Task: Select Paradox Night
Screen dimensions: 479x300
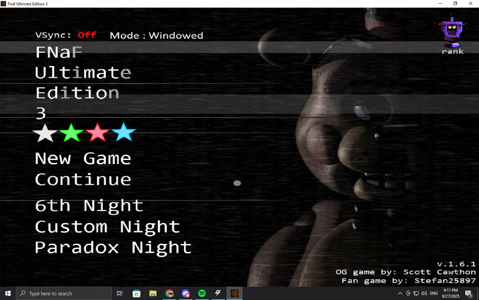Action: pyautogui.click(x=113, y=248)
